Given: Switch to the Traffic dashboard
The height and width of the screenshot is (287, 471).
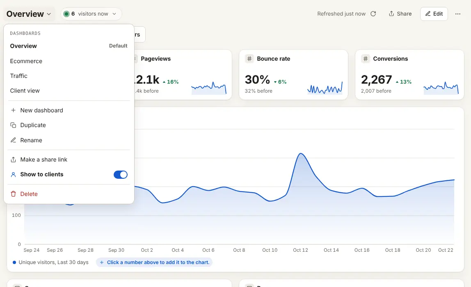Looking at the screenshot, I should [x=69, y=76].
